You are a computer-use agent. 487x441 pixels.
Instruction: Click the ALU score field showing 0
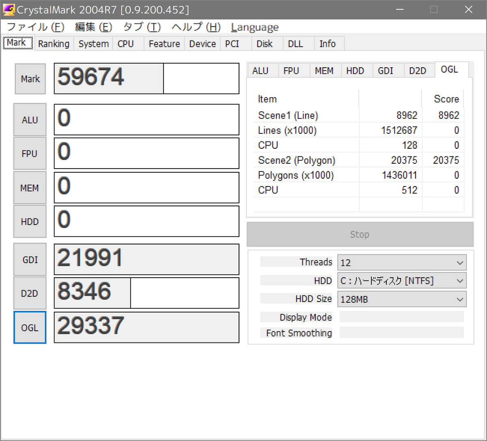pyautogui.click(x=147, y=120)
